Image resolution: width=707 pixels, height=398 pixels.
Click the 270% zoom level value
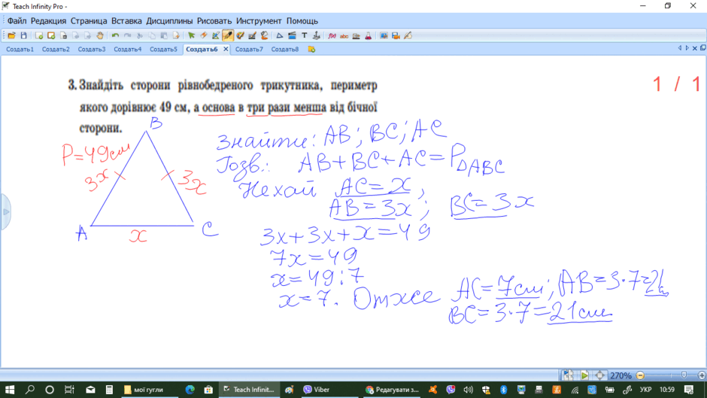pos(621,375)
